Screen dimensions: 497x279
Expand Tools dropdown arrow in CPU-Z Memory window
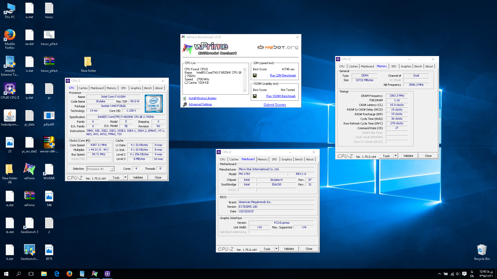[x=396, y=156]
